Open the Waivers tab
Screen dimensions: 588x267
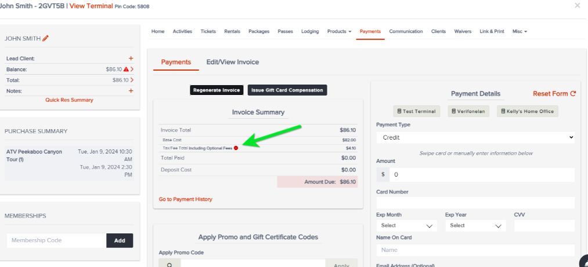pos(463,31)
